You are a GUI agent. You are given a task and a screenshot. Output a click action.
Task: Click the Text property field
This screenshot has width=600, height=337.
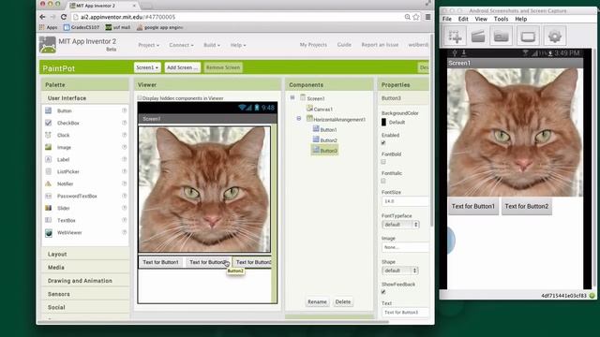click(405, 312)
